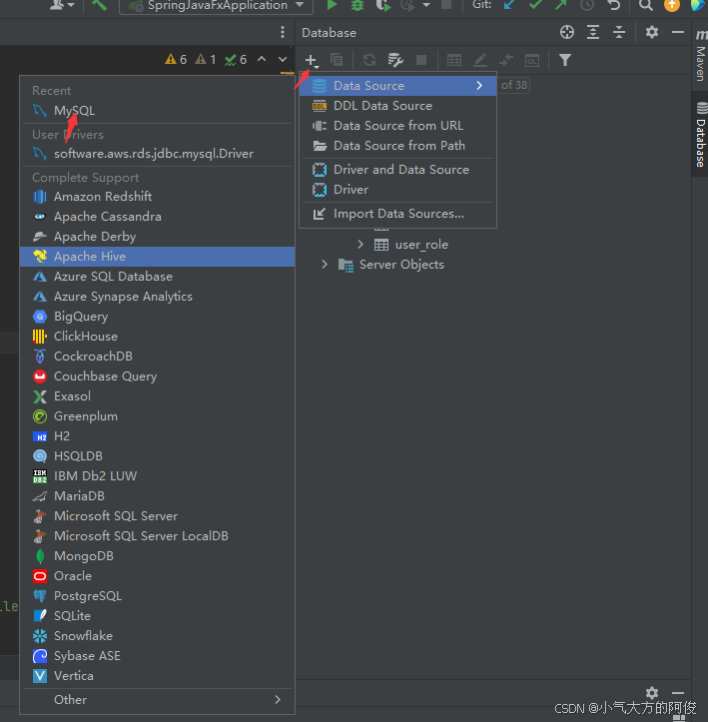Viewport: 708px width, 722px height.
Task: Click the Git rollback undo icon
Action: coord(613,5)
